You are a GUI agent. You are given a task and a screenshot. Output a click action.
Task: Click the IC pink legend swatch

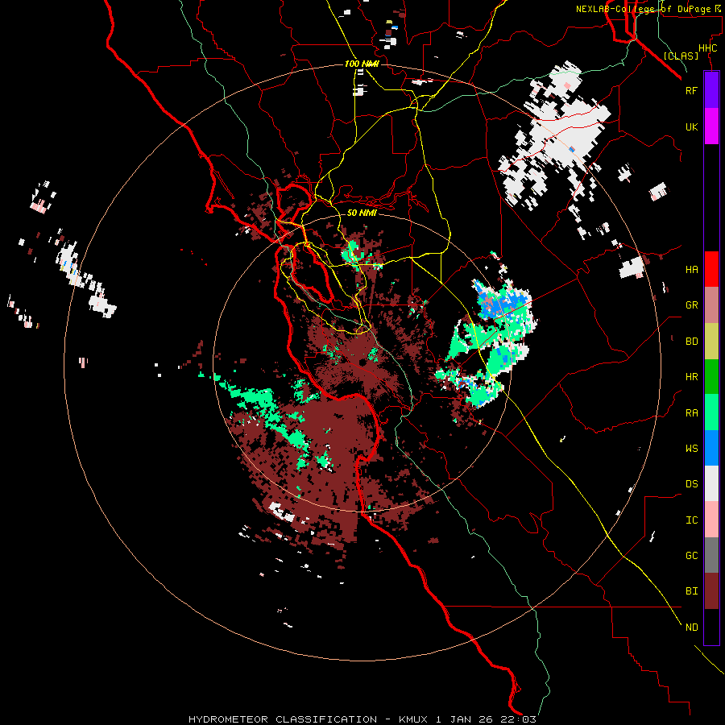tap(711, 520)
